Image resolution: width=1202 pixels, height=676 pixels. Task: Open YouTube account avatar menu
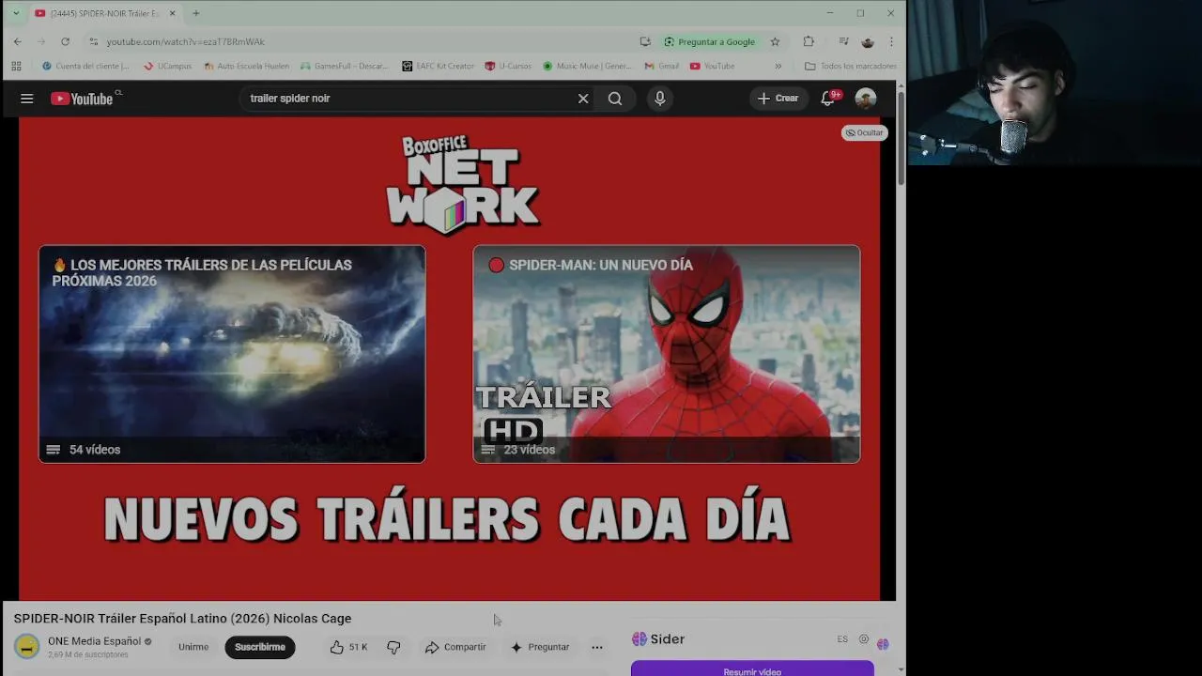pyautogui.click(x=866, y=99)
